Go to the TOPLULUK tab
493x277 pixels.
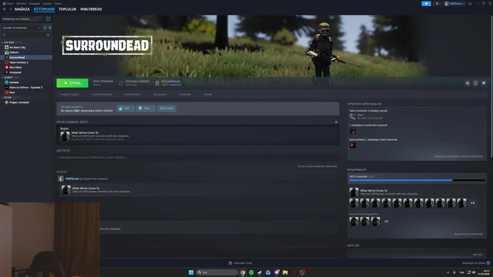point(67,9)
